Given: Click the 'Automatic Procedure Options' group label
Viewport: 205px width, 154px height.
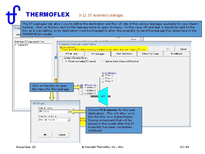Looking at the screenshot, I should (x=75, y=58).
